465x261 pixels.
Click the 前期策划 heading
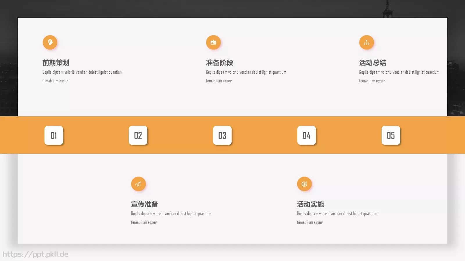(56, 63)
